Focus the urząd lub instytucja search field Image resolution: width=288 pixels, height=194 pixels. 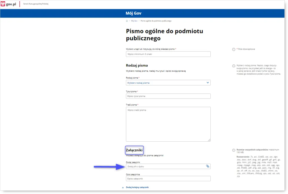click(168, 54)
